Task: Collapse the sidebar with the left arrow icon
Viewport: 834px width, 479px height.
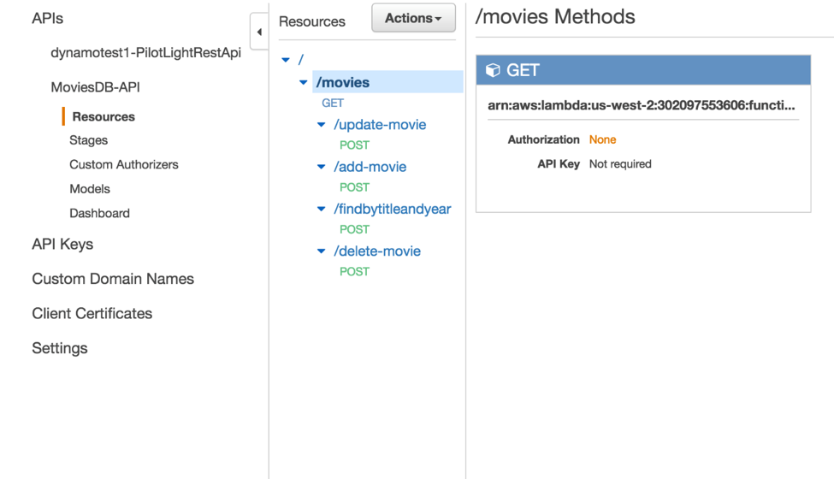Action: point(259,33)
